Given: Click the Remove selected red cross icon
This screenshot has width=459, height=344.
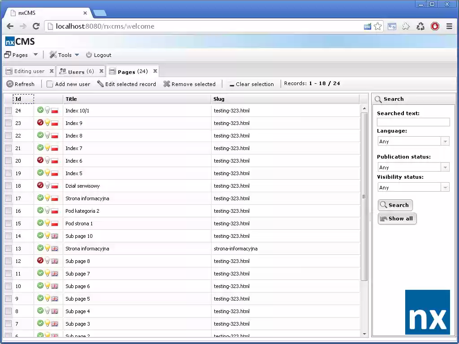Looking at the screenshot, I should tap(166, 84).
